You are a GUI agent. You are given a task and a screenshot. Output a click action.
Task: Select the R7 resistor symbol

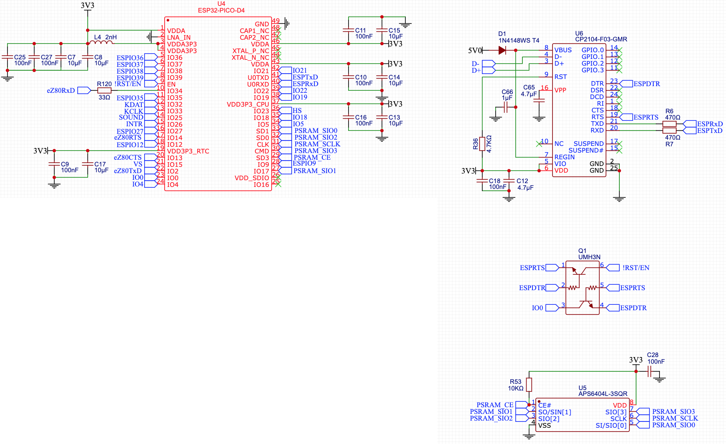(670, 130)
